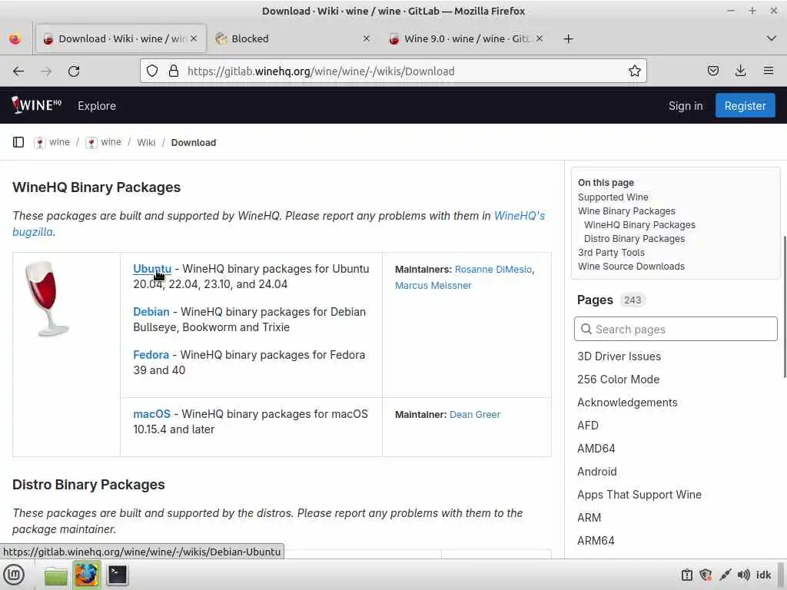Image resolution: width=787 pixels, height=590 pixels.
Task: Bookmark this page with the star icon
Action: [634, 71]
